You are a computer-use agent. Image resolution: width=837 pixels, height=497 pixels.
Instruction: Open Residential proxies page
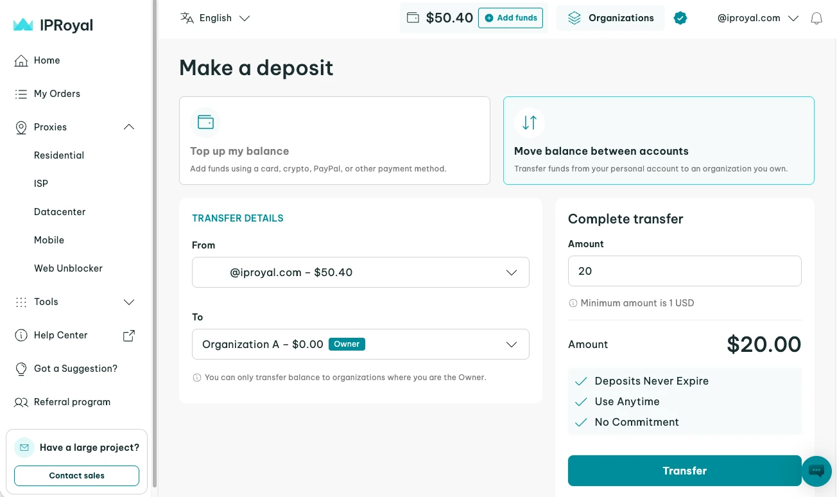[x=59, y=155]
